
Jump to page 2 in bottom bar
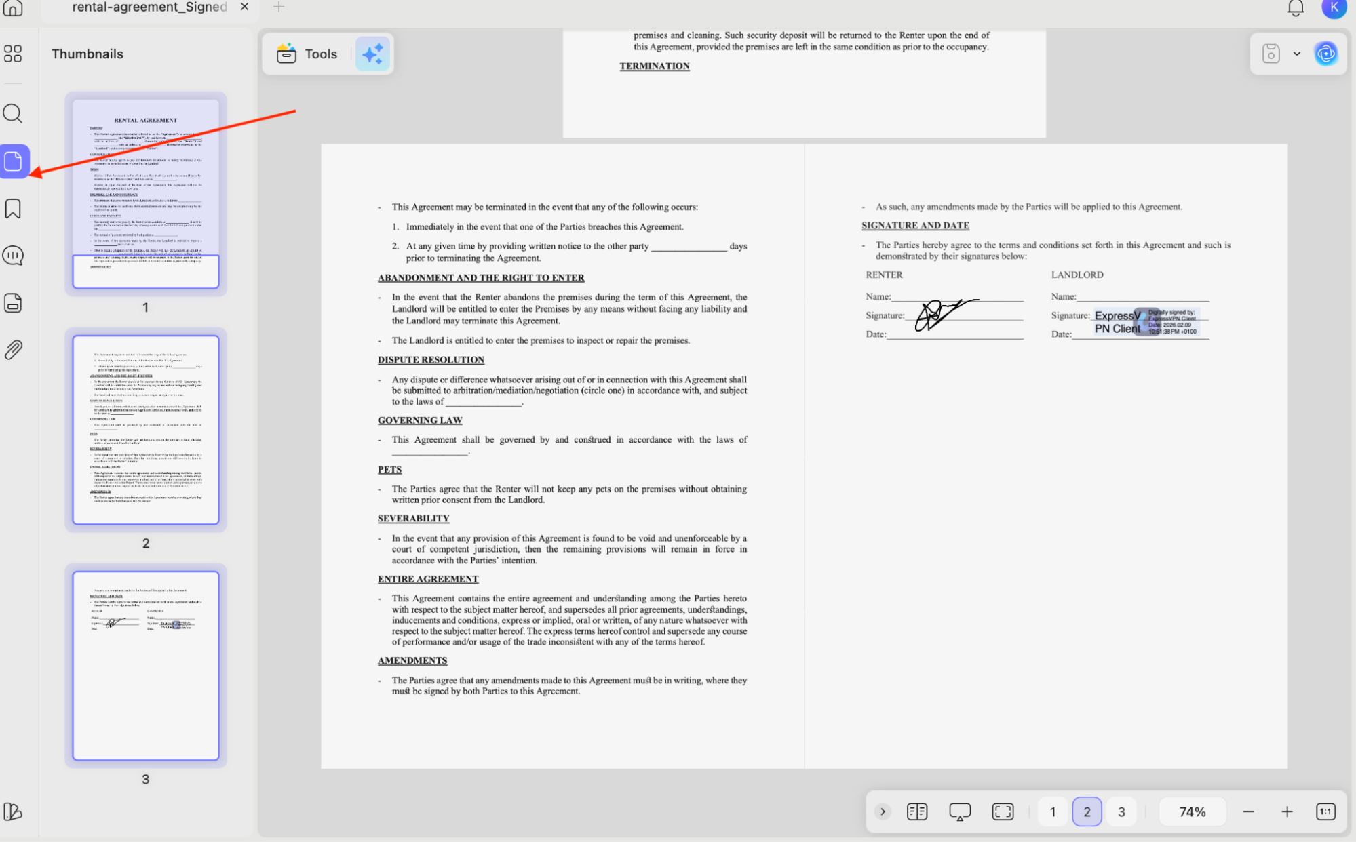pos(1087,811)
